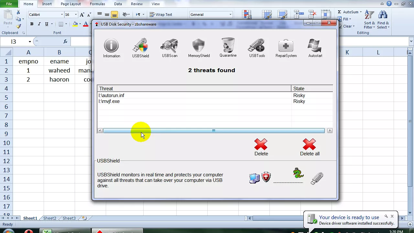The height and width of the screenshot is (233, 414).
Task: Switch to the View tab
Action: [x=156, y=4]
